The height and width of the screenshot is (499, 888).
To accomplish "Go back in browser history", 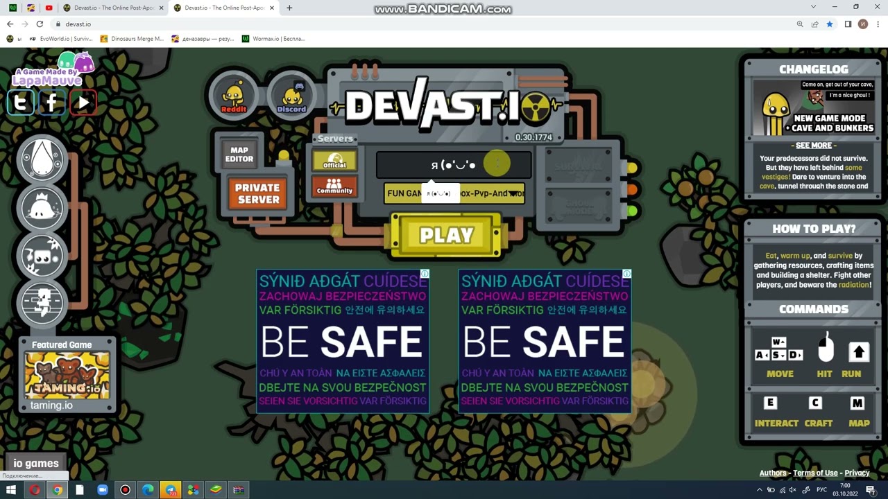I will [10, 24].
